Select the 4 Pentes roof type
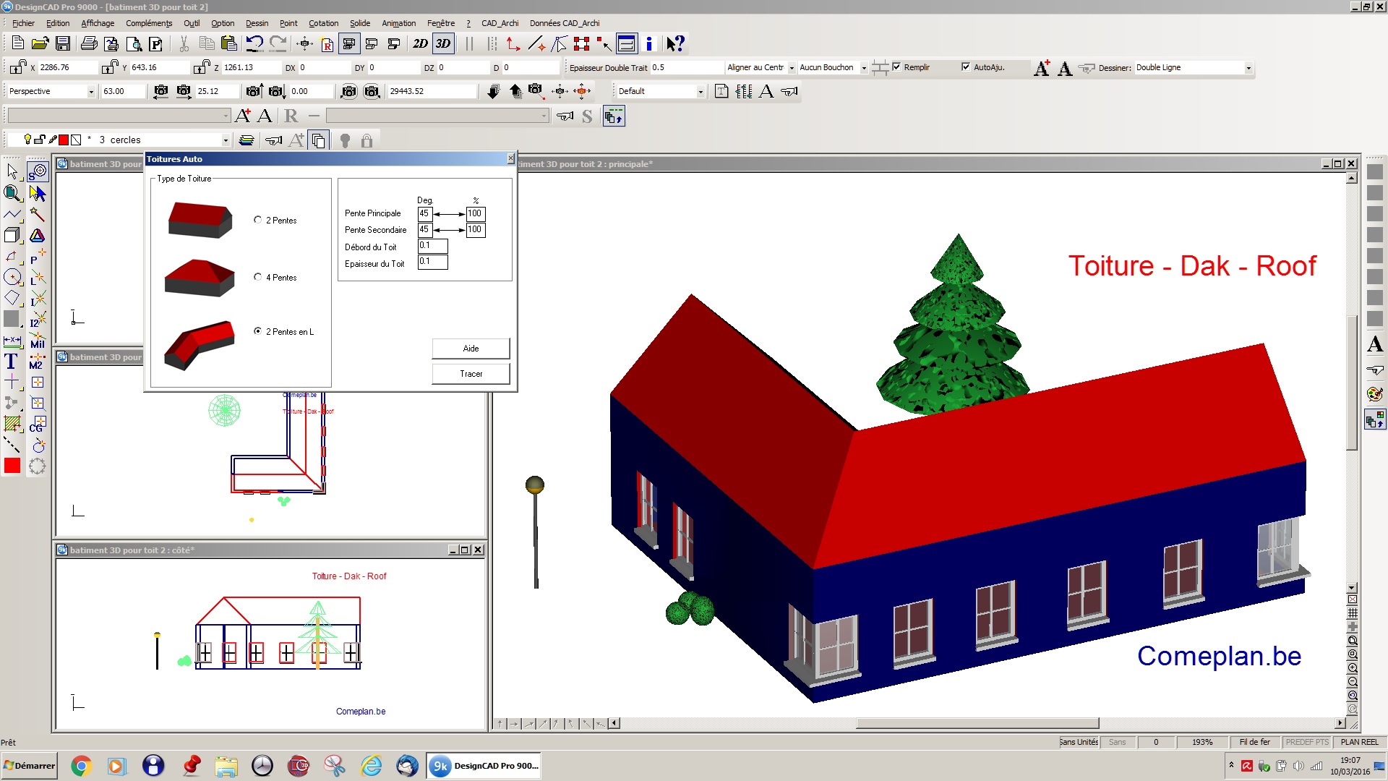The image size is (1388, 781). [258, 277]
